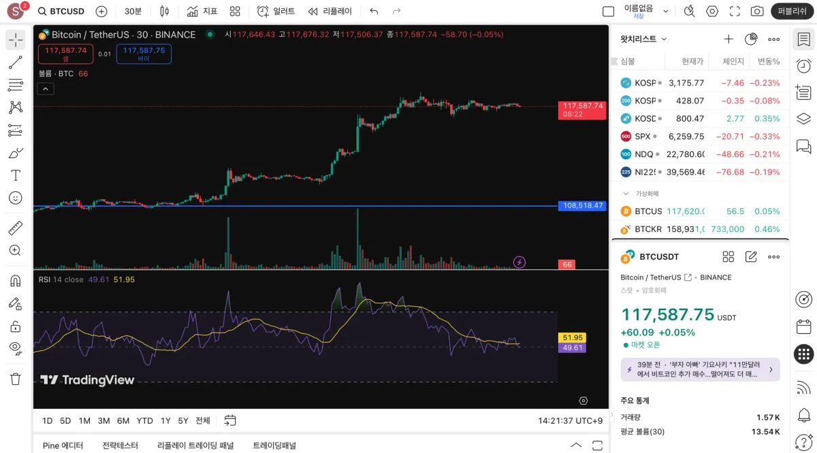Open price scale settings gear on chart
817x453 pixels.
tap(583, 401)
